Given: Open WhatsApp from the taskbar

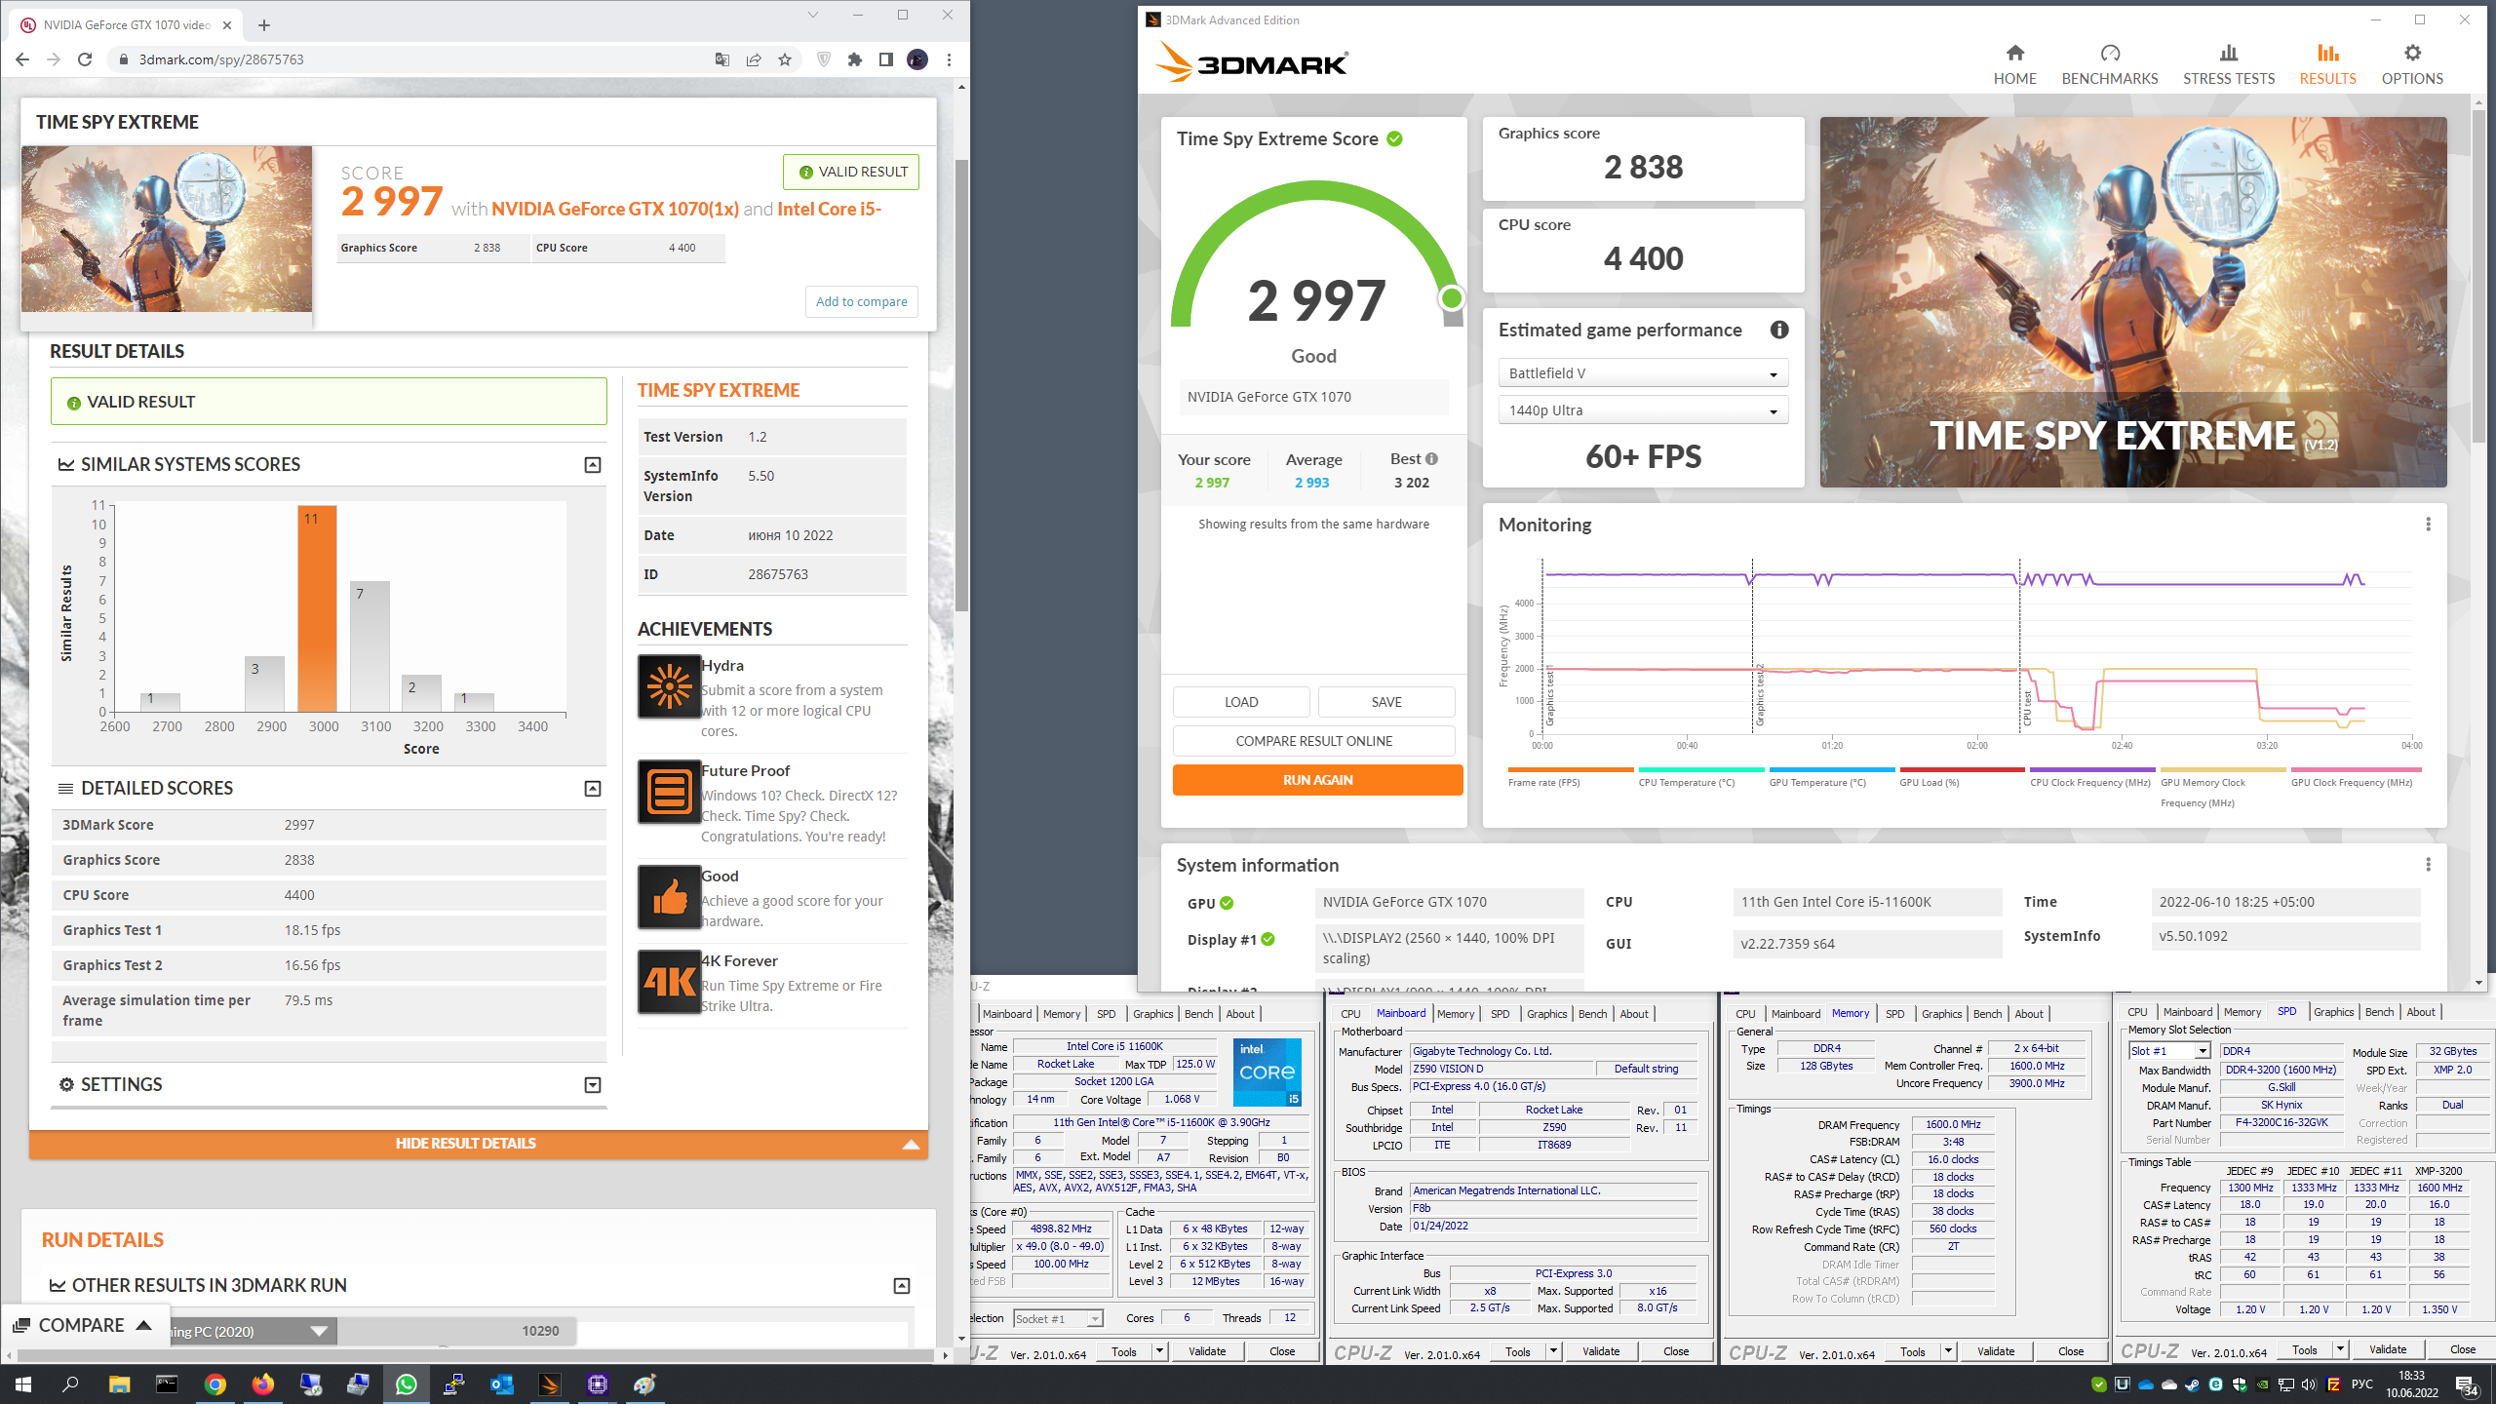Looking at the screenshot, I should (x=407, y=1384).
